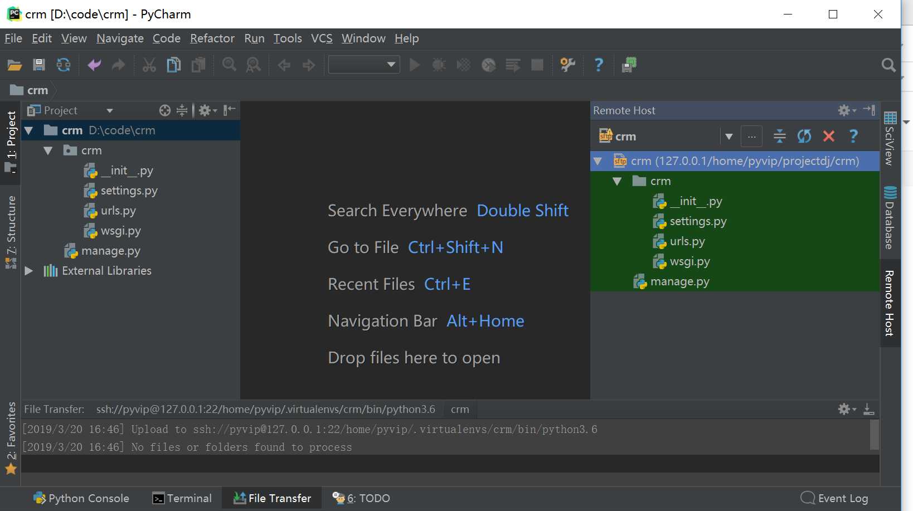Navigate back with the left arrow icon
Screen dimensions: 913x511
(284, 65)
